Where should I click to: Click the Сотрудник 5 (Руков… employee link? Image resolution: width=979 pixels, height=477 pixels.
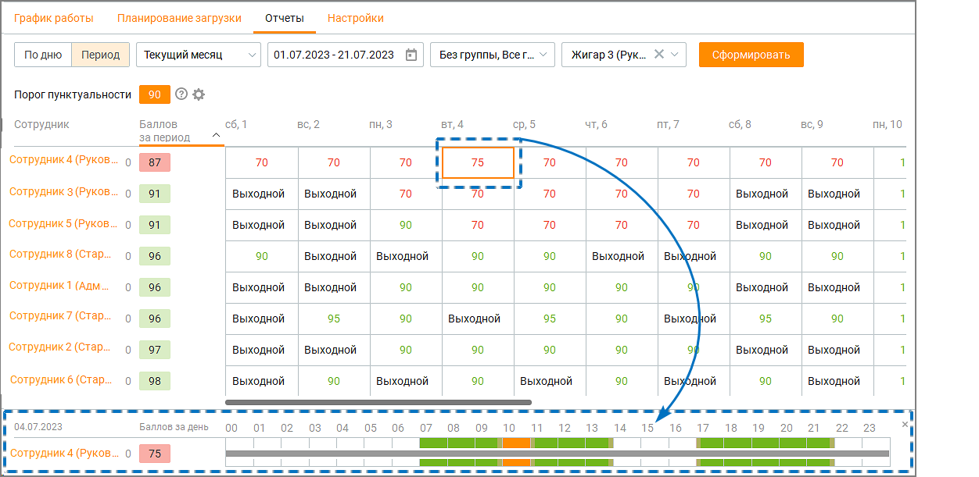coord(63,223)
